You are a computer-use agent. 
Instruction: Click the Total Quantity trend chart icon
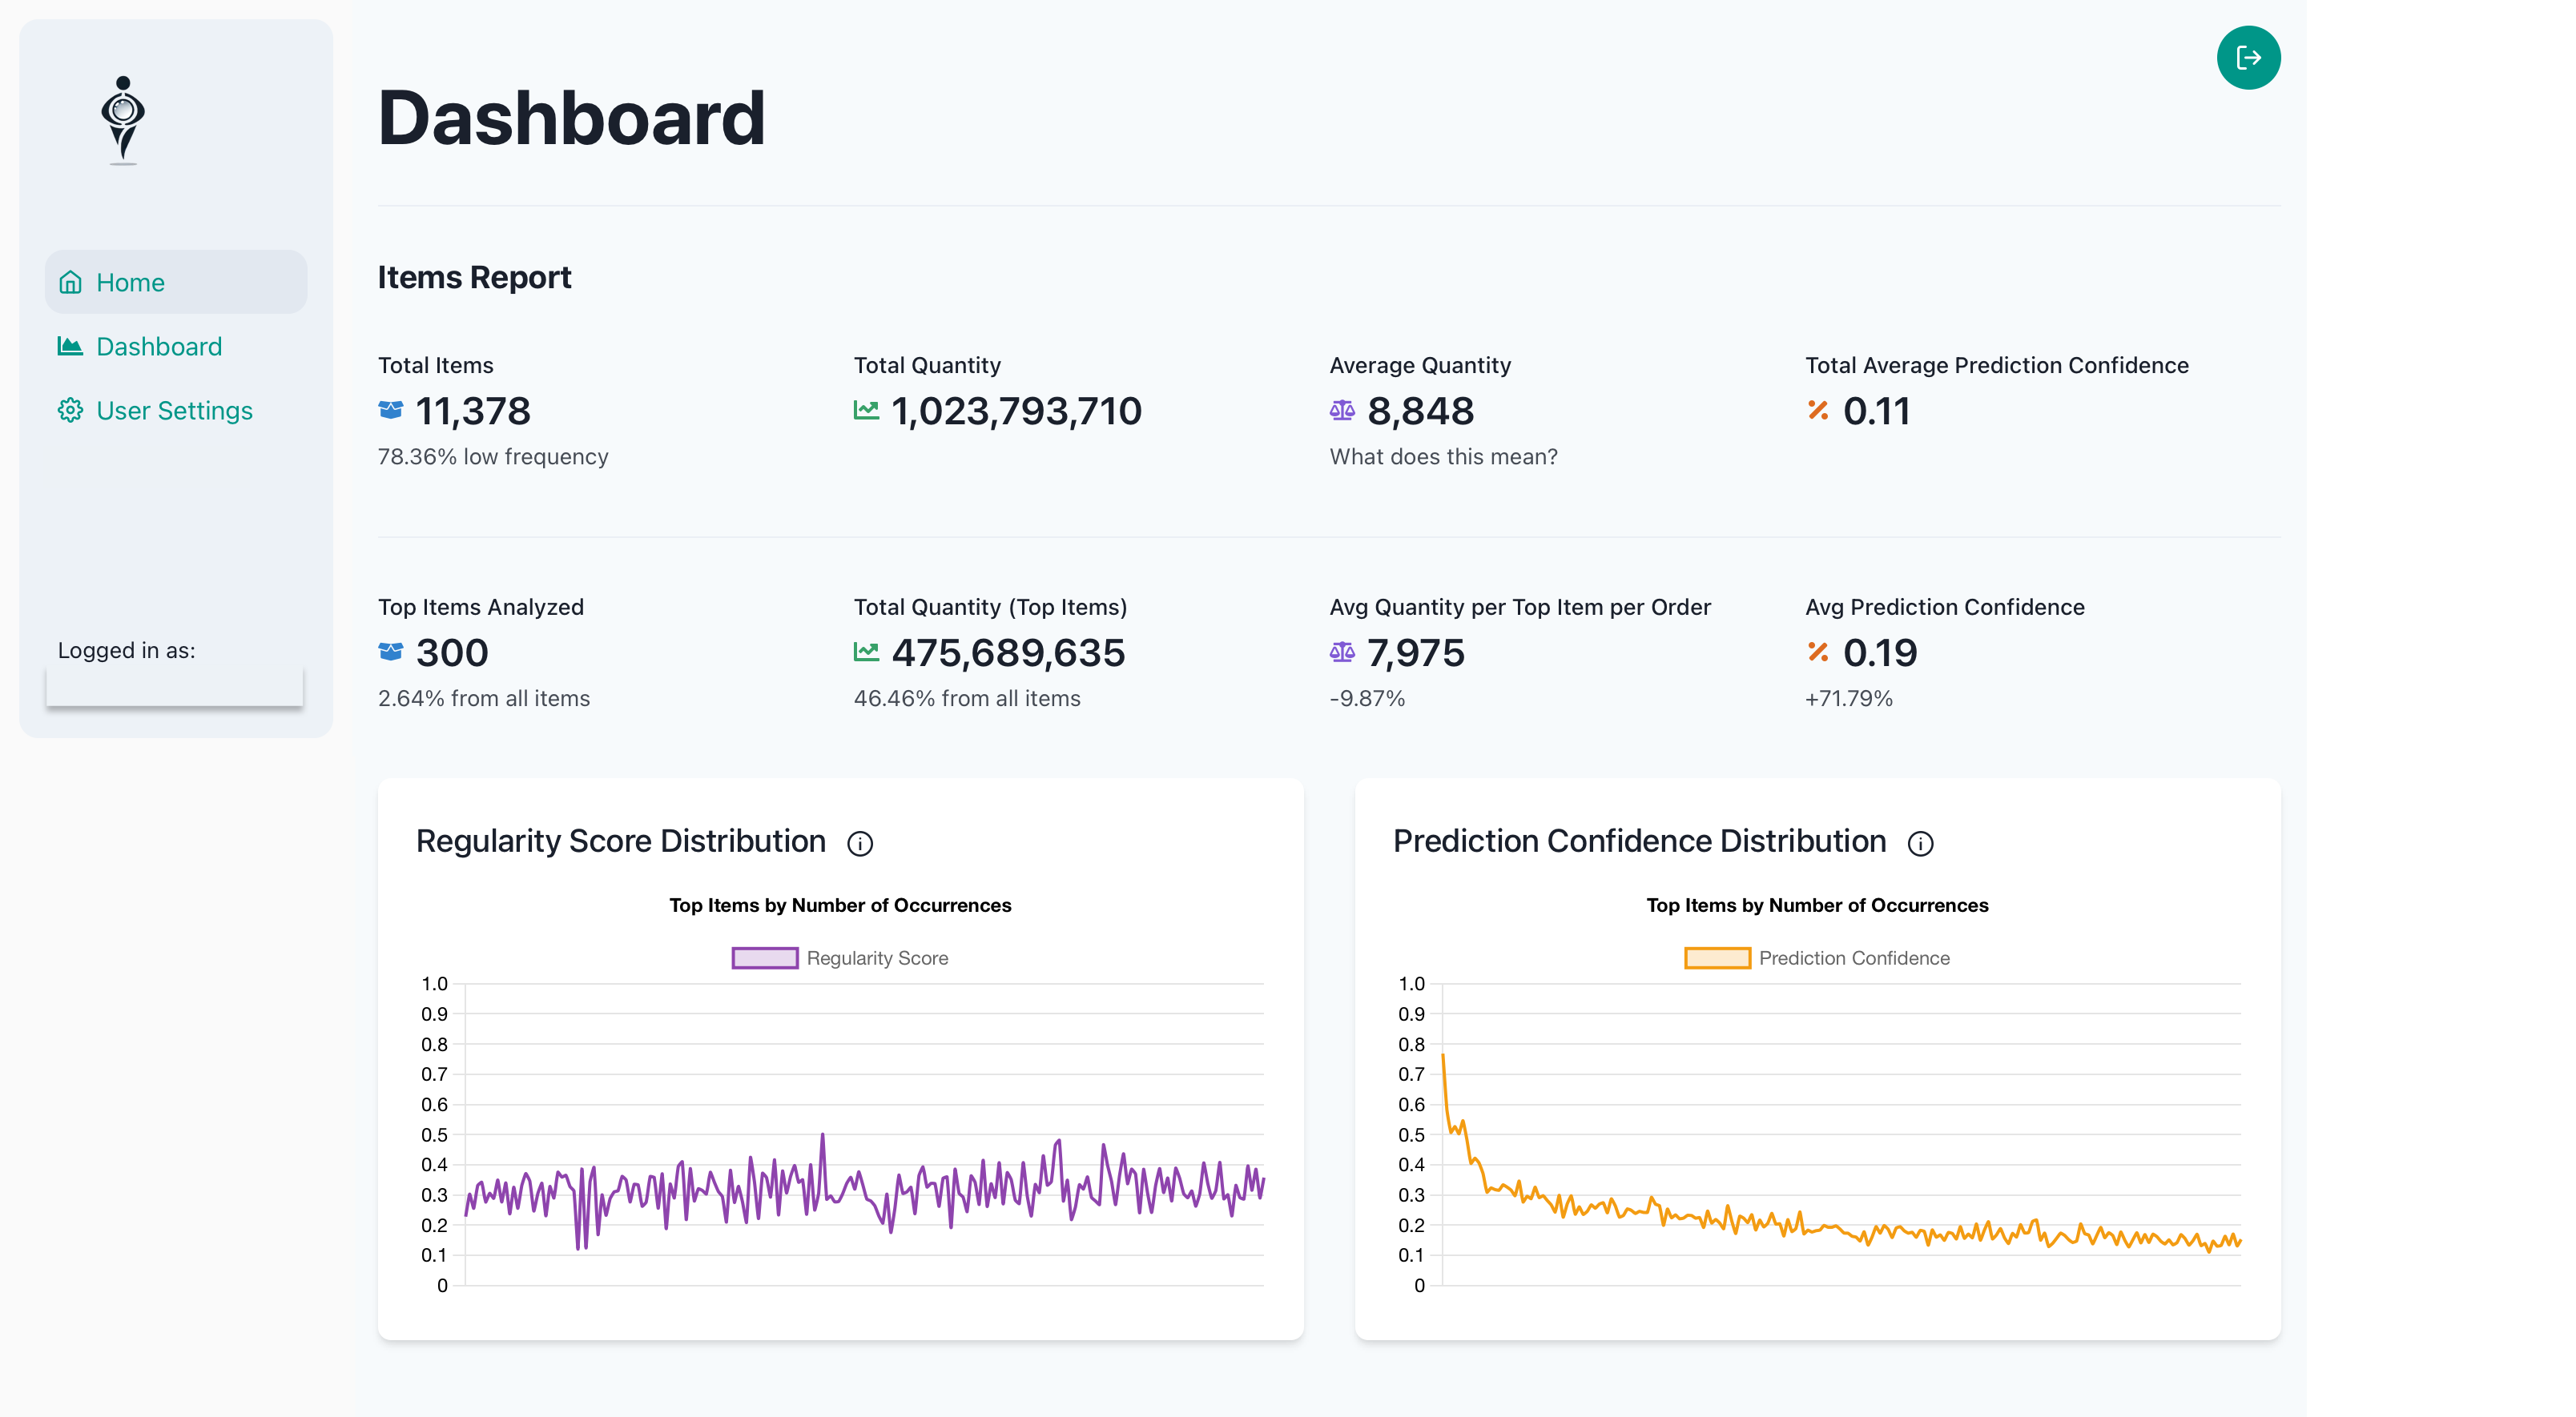pos(866,411)
